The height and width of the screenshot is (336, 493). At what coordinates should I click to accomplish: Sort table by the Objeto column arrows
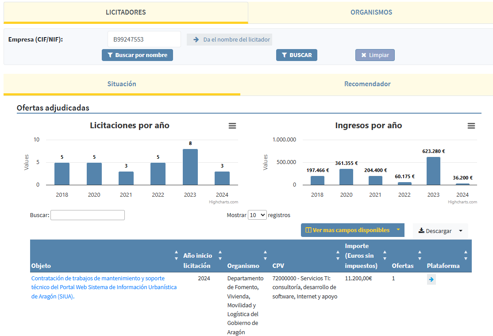tap(176, 255)
